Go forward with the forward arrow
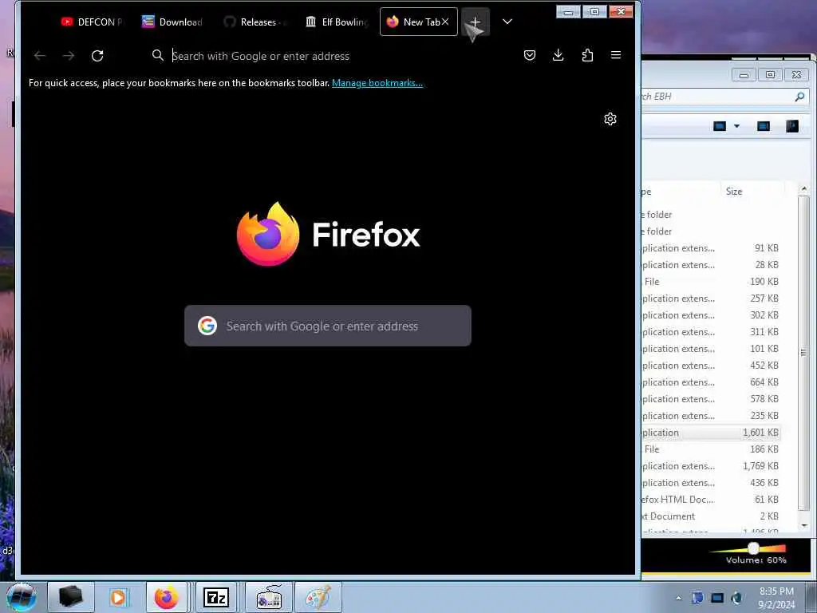The image size is (817, 613). pos(69,56)
